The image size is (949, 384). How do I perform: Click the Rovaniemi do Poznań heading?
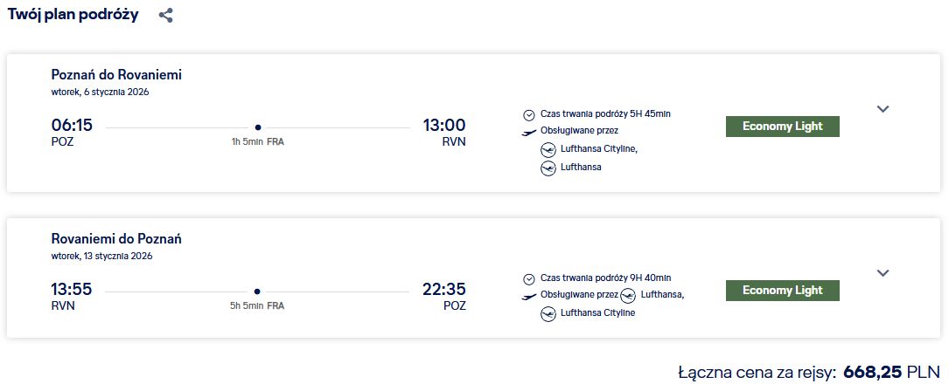pos(116,239)
